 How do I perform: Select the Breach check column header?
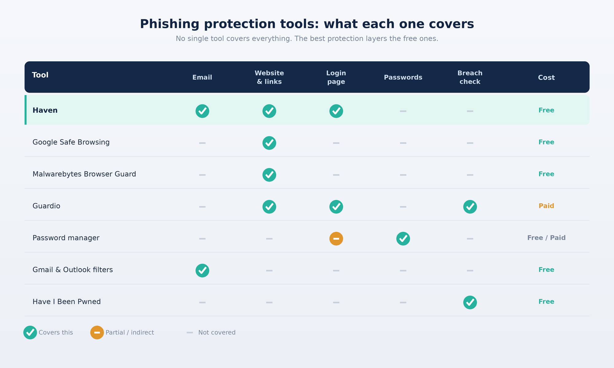click(x=470, y=77)
